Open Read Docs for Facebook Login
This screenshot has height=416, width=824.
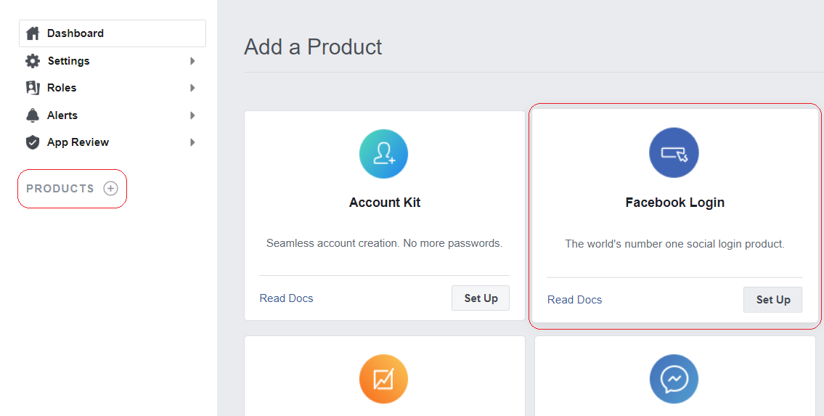(x=574, y=299)
